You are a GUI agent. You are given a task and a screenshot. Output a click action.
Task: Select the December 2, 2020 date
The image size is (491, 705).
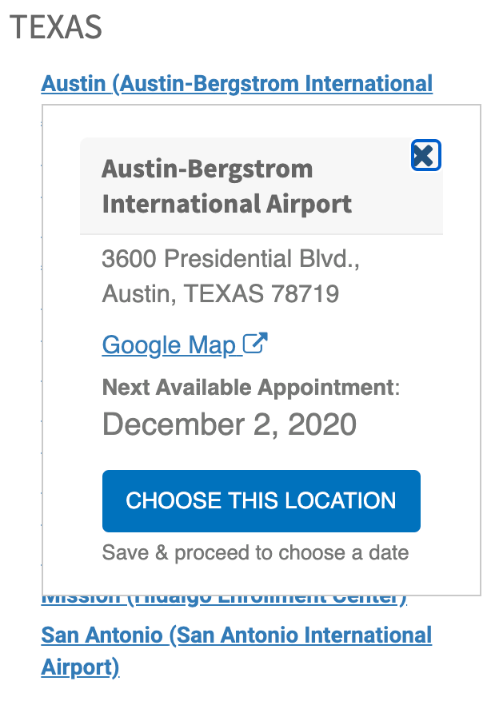(x=230, y=424)
